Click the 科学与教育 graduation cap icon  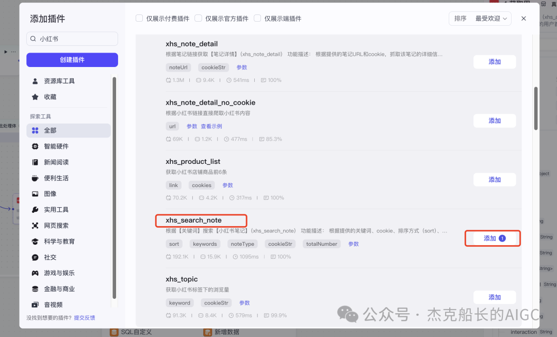tap(35, 241)
